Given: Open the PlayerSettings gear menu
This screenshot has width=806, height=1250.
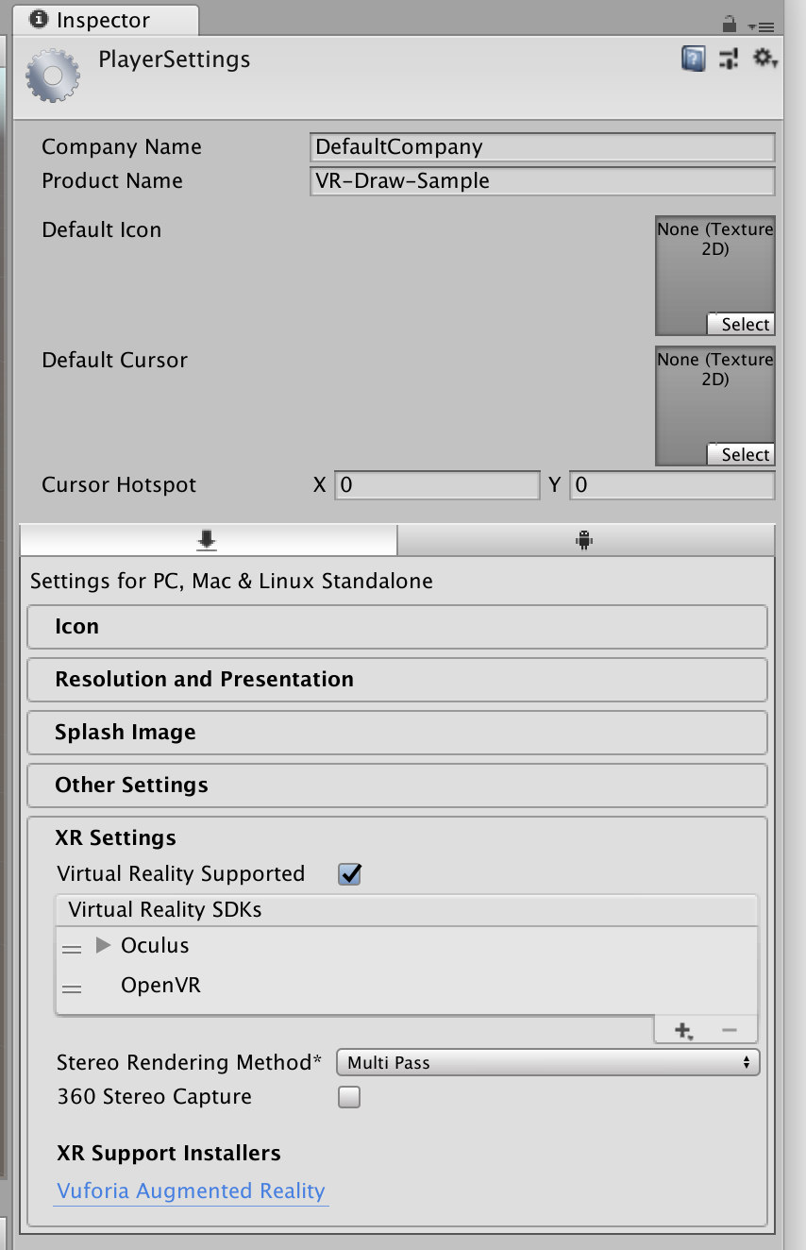Looking at the screenshot, I should tap(764, 59).
